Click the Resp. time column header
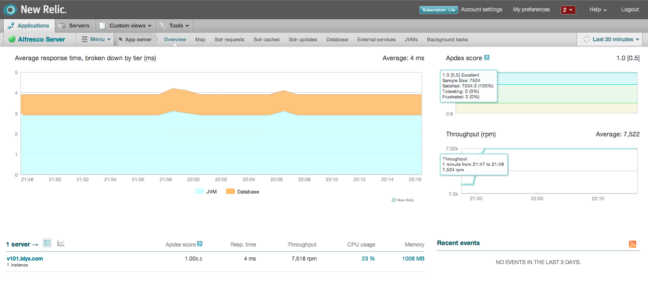The height and width of the screenshot is (285, 648). pos(243,245)
